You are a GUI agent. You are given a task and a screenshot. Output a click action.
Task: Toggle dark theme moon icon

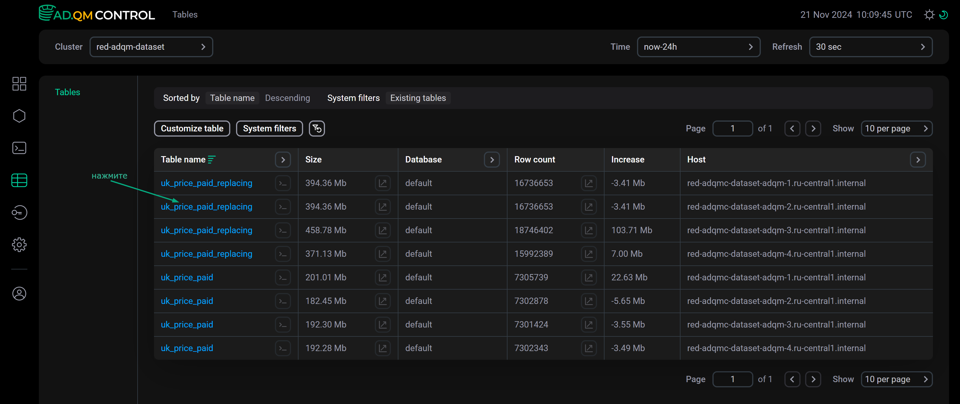point(944,15)
